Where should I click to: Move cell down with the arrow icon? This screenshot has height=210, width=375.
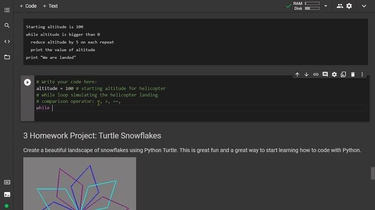pyautogui.click(x=306, y=75)
